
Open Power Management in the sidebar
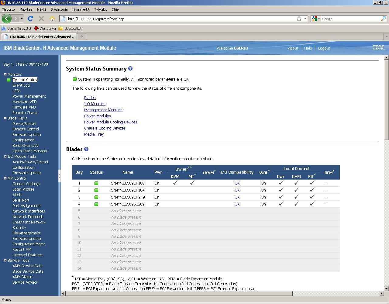[x=29, y=96]
